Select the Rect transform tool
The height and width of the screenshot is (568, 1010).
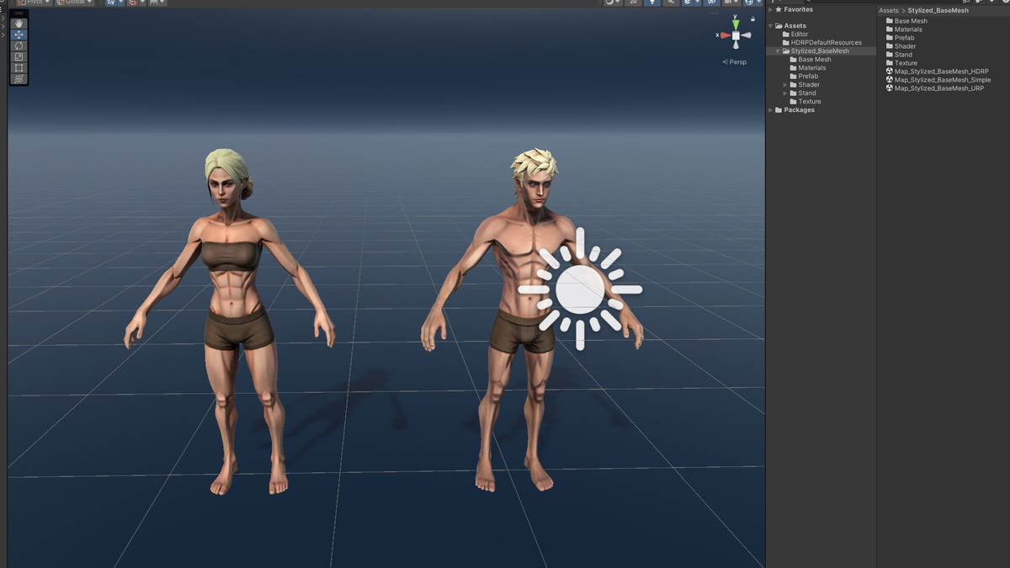[19, 67]
